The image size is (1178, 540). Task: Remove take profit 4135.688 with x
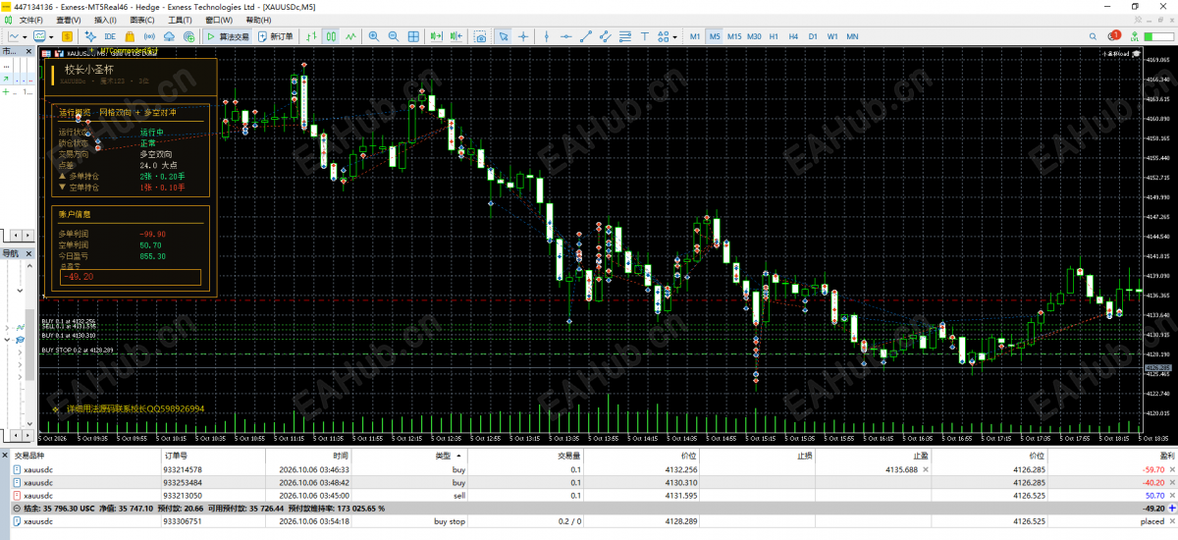925,470
